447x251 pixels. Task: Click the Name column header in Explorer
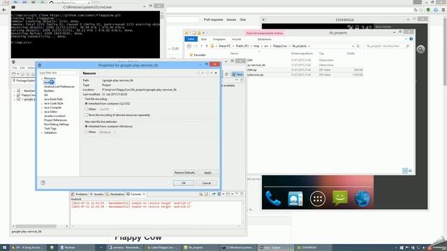(x=234, y=53)
